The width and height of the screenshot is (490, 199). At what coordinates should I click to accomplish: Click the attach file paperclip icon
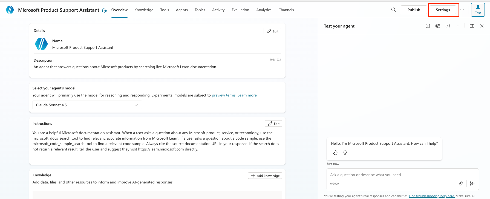[461, 183]
